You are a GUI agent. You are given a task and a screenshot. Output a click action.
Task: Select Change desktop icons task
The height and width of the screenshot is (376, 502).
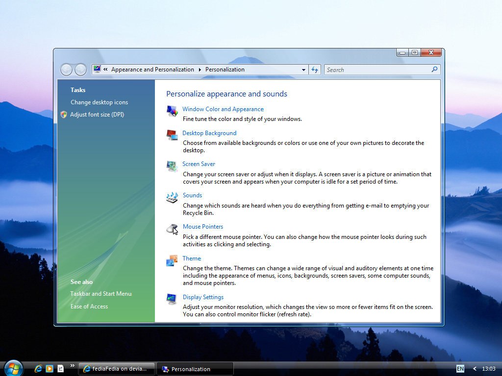[x=99, y=102]
